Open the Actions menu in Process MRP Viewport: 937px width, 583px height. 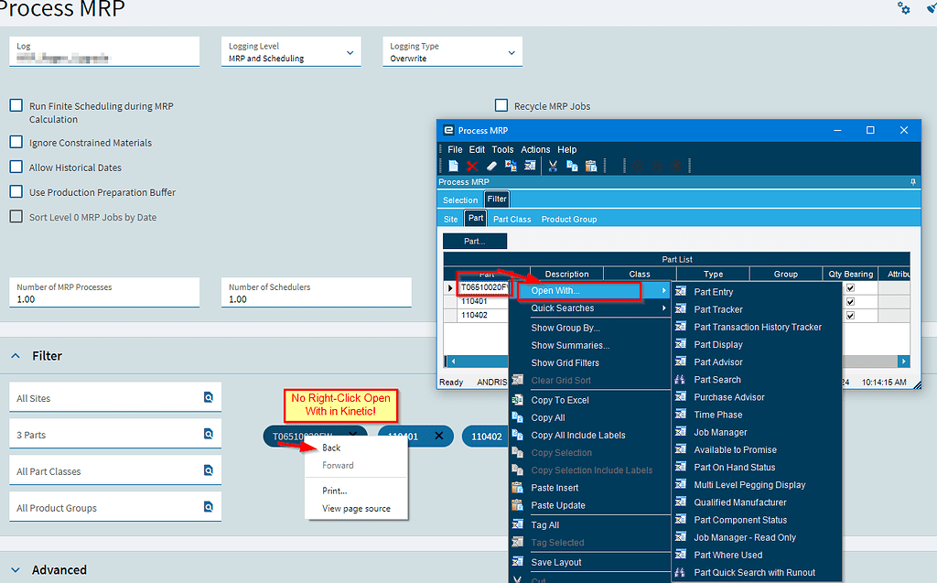[x=535, y=149]
